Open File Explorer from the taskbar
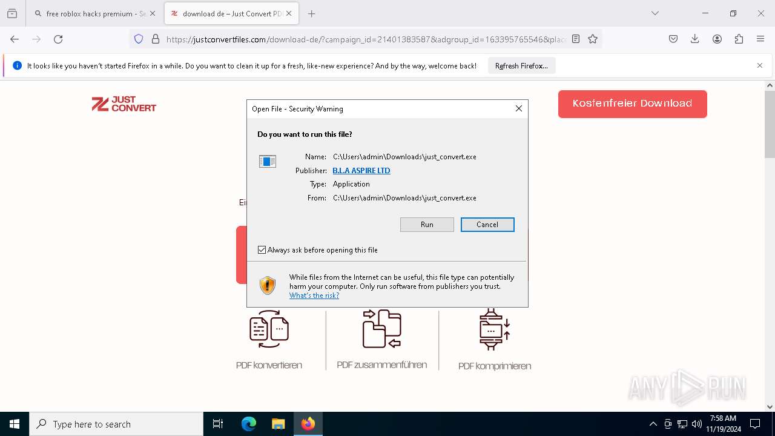 [x=278, y=424]
